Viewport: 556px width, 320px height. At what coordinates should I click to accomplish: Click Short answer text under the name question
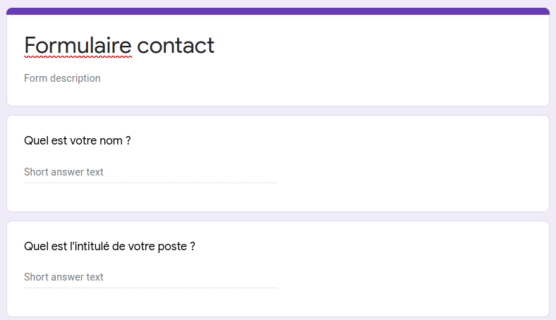tap(64, 172)
